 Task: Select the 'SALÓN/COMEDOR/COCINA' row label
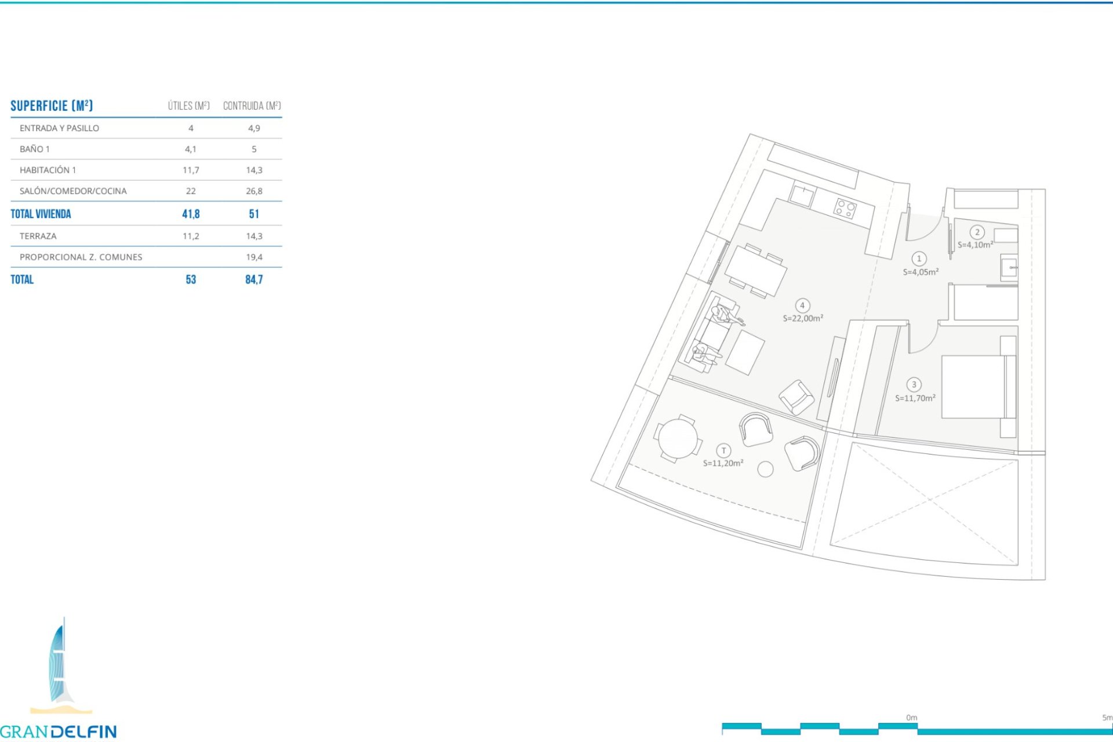73,191
